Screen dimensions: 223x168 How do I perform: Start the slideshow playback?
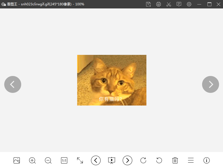point(112,160)
